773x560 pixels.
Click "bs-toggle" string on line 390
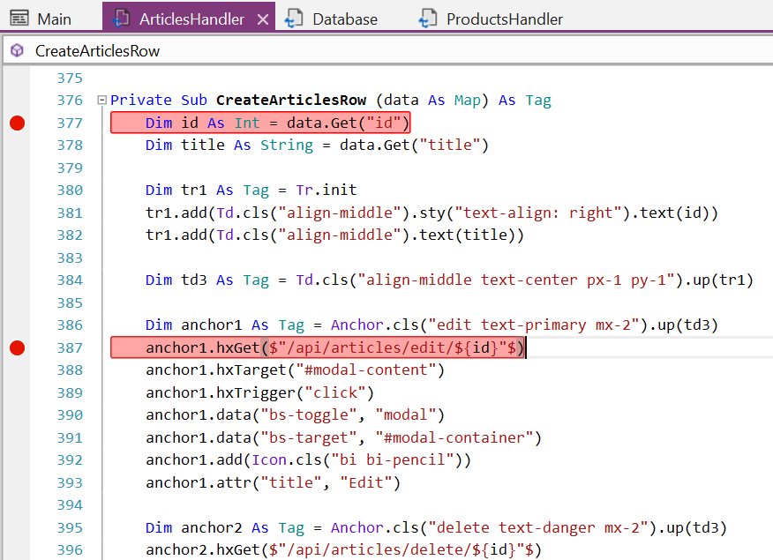coord(309,414)
